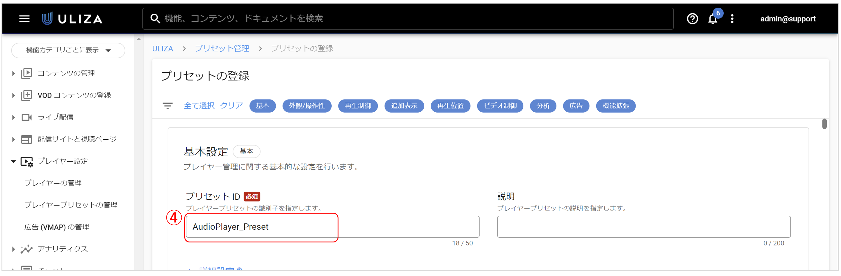Click the 基本 tag beside 基本設定

tap(246, 152)
